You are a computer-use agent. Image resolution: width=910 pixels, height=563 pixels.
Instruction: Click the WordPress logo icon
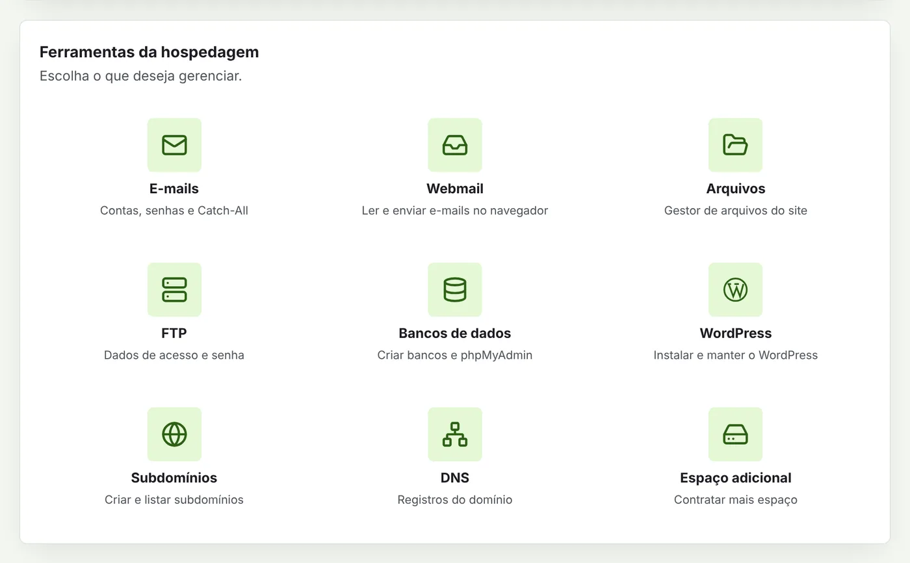(x=735, y=289)
